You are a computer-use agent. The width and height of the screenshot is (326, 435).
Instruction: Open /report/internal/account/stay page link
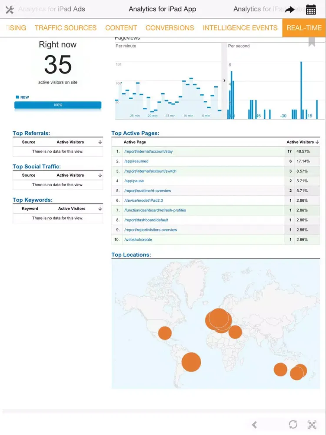point(148,151)
